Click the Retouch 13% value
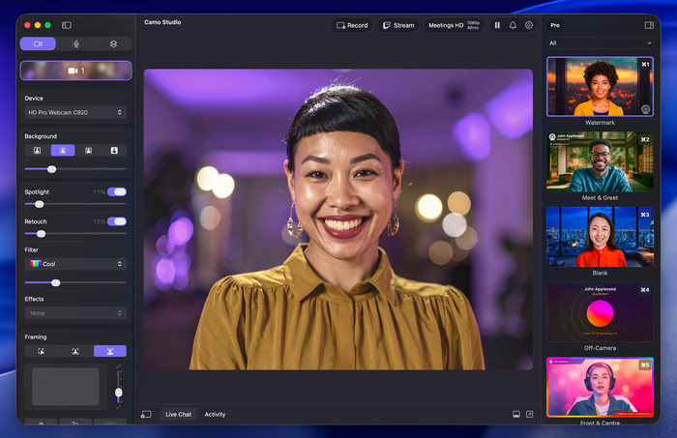This screenshot has width=677, height=438. pos(99,221)
